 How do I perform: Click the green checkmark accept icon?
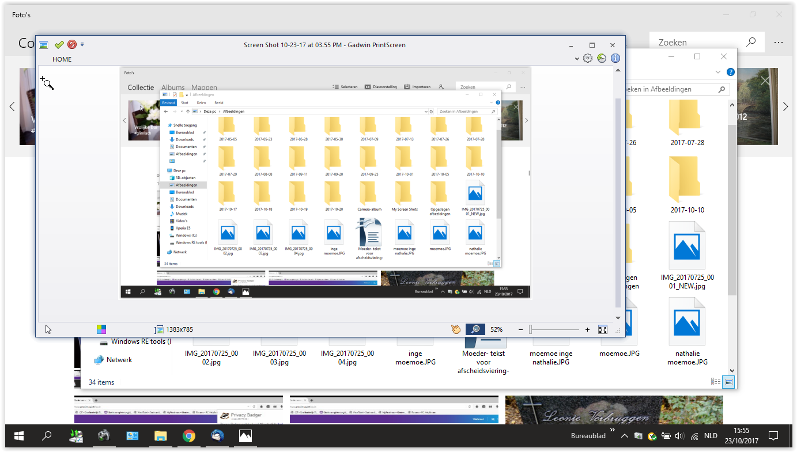(59, 44)
